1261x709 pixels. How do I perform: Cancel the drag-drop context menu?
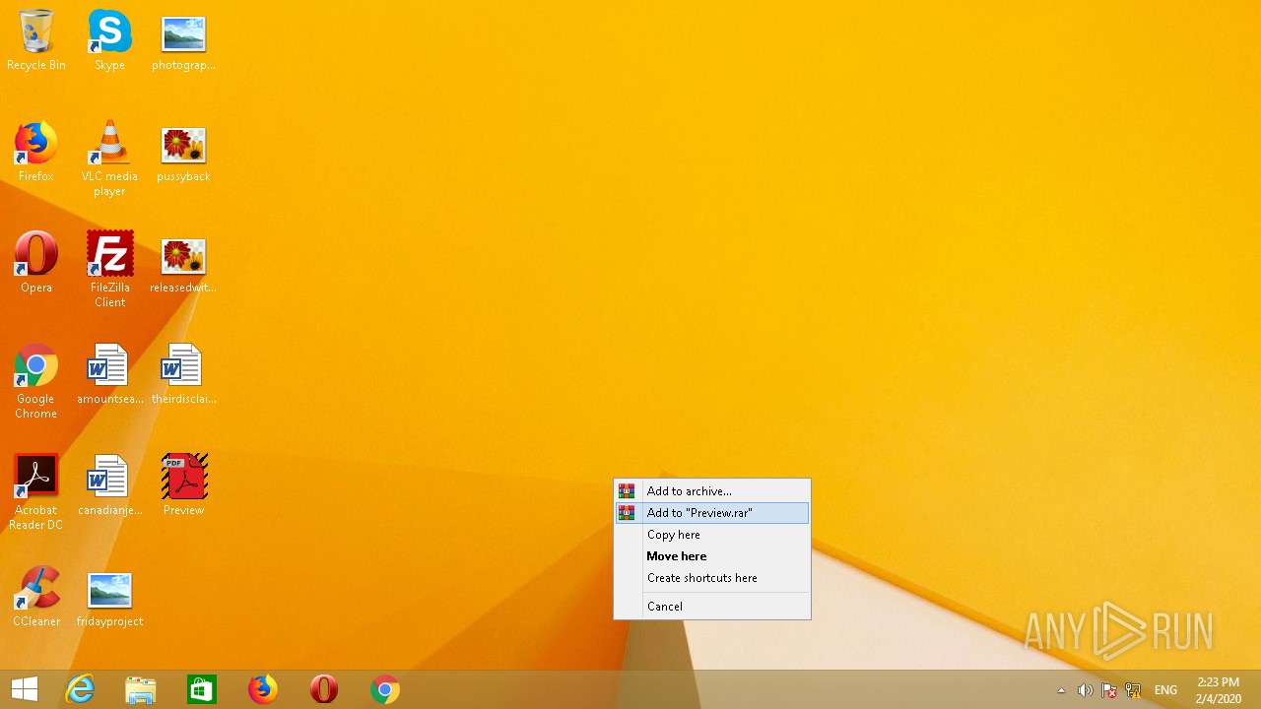click(711, 607)
